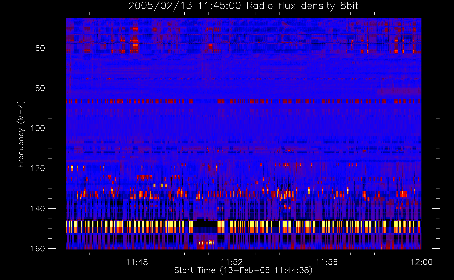Click the '120' frequency tick label
Viewport: 454px width, 280px height.
(37, 168)
